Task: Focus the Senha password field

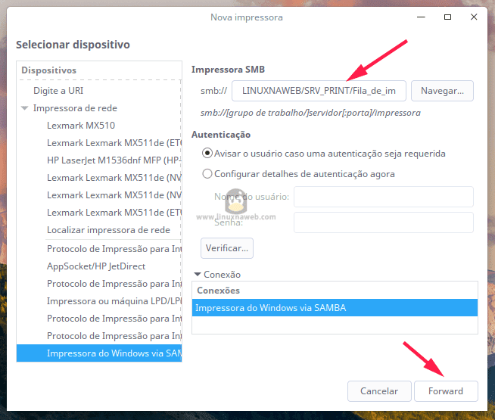Action: (x=384, y=222)
